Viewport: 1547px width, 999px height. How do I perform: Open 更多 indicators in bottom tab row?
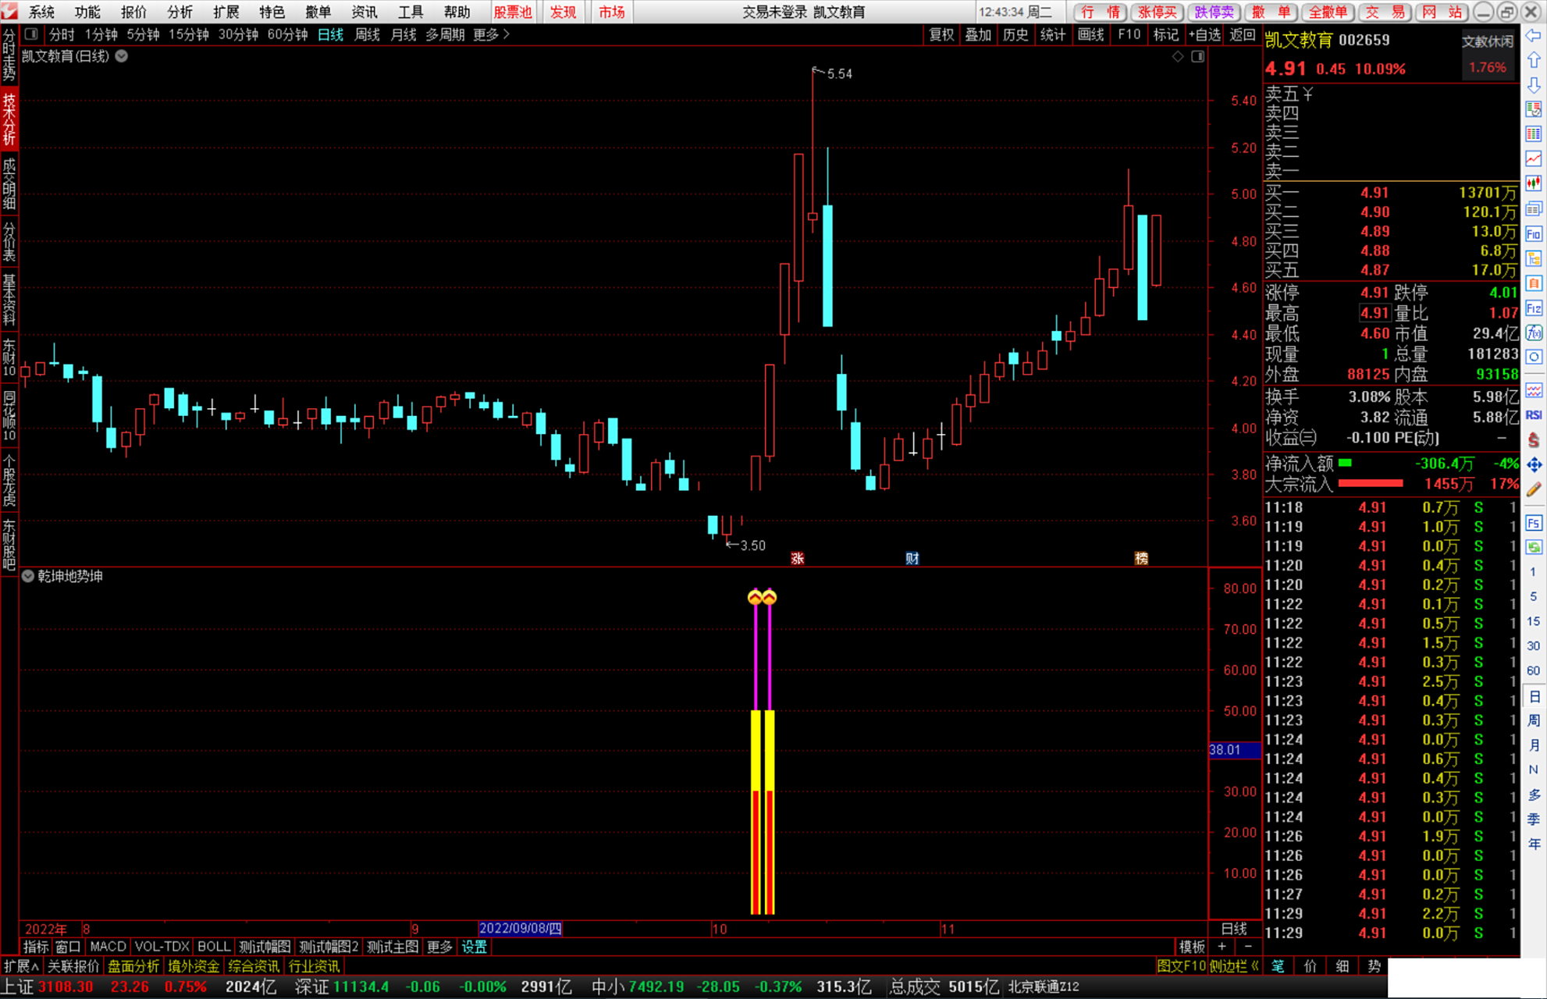(439, 947)
